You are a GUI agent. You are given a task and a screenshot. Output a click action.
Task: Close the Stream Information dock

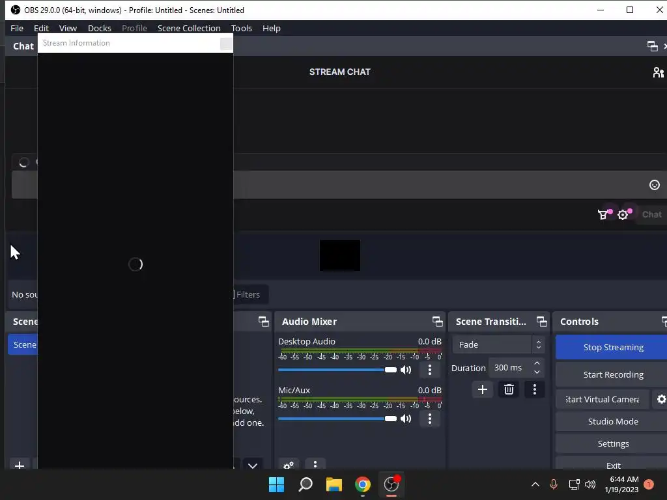tap(226, 44)
